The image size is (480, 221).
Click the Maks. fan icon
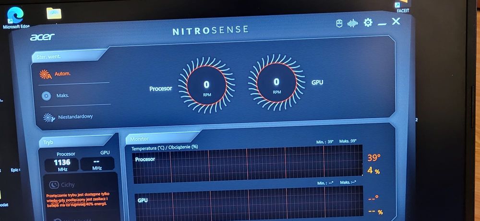[x=47, y=96]
